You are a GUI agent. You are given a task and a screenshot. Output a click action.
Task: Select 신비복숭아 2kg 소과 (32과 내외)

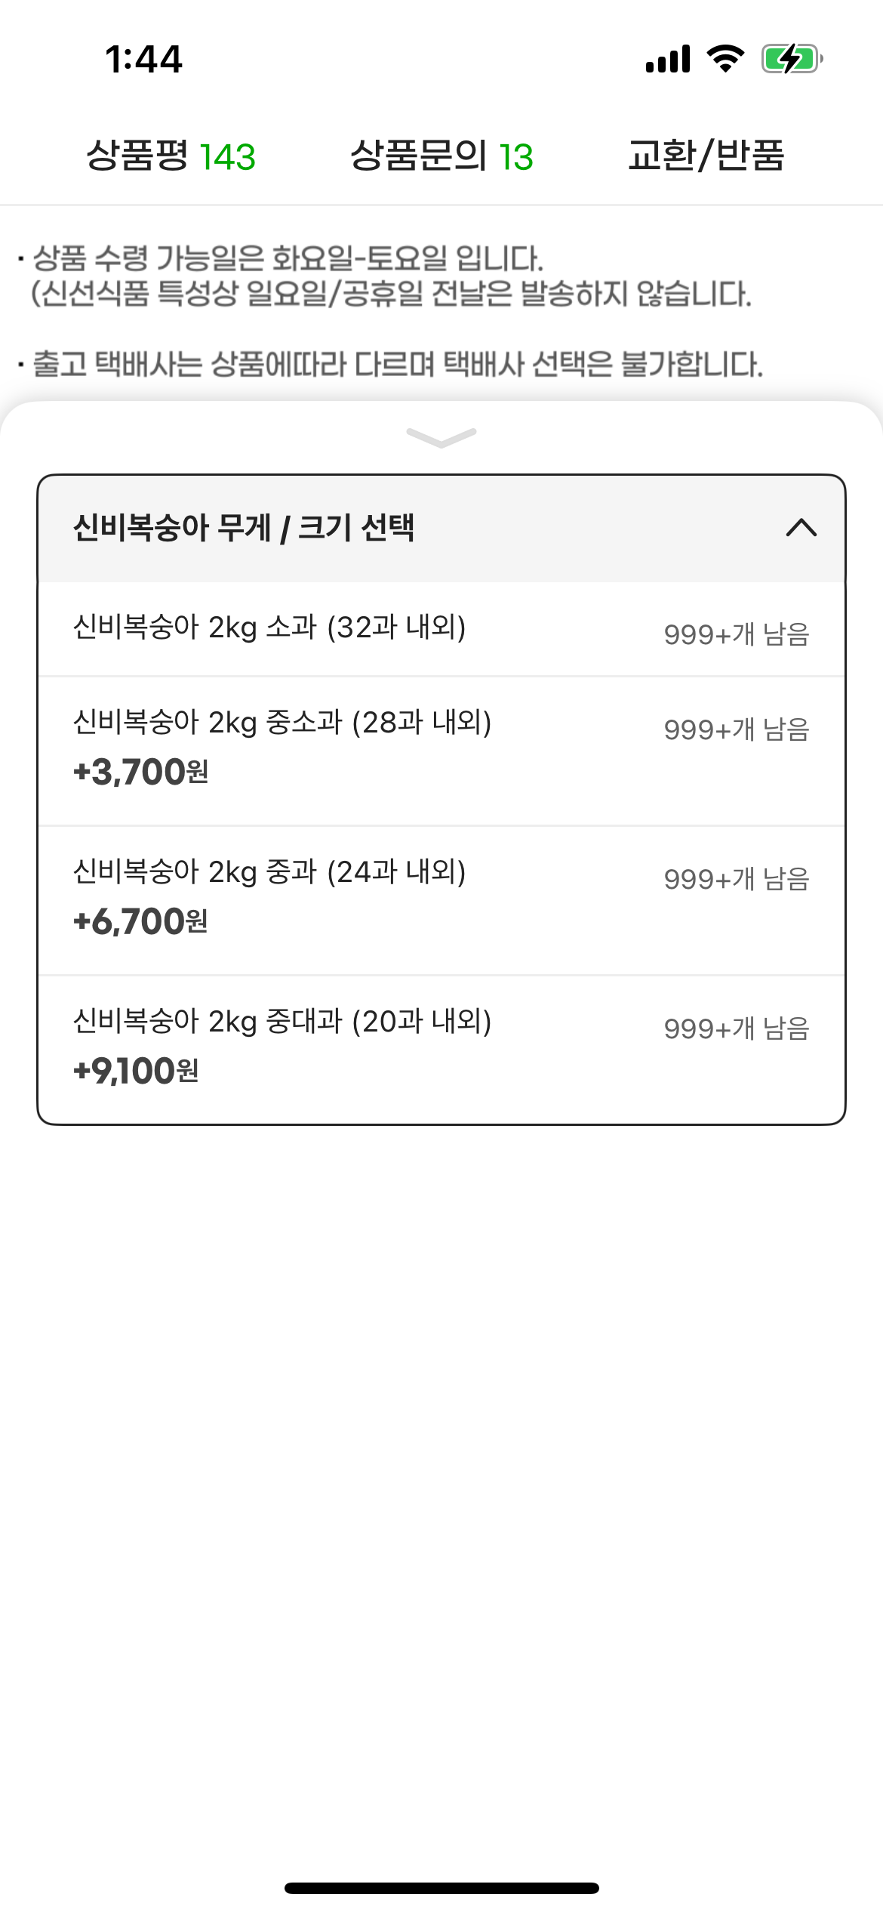pos(269,628)
